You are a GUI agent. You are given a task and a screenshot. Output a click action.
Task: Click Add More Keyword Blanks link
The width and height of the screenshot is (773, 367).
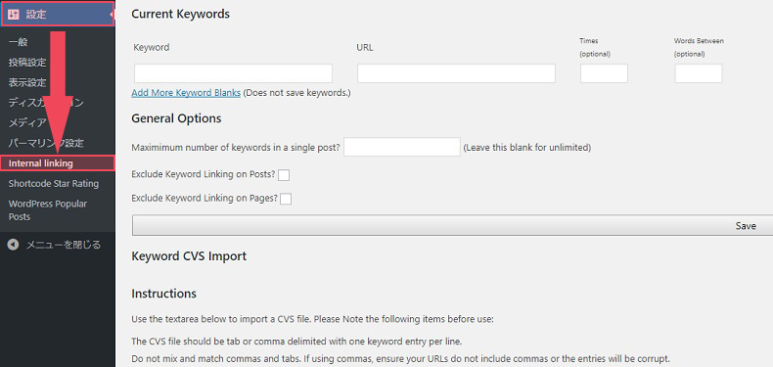pos(186,93)
